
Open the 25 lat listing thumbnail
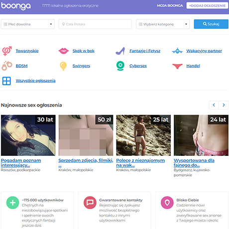point(143,135)
